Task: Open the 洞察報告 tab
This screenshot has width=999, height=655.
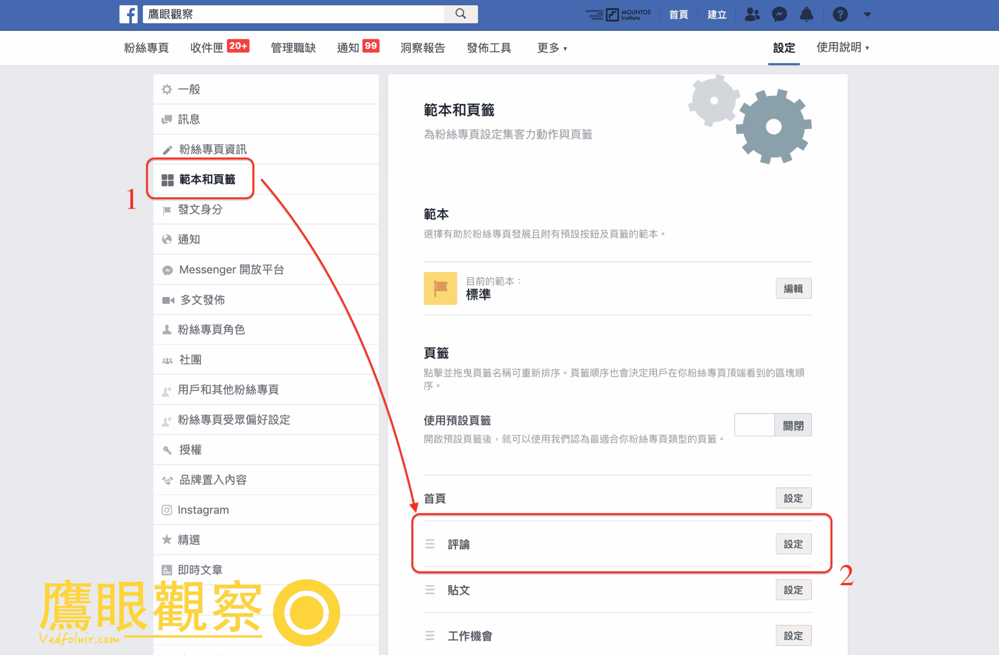Action: coord(422,48)
